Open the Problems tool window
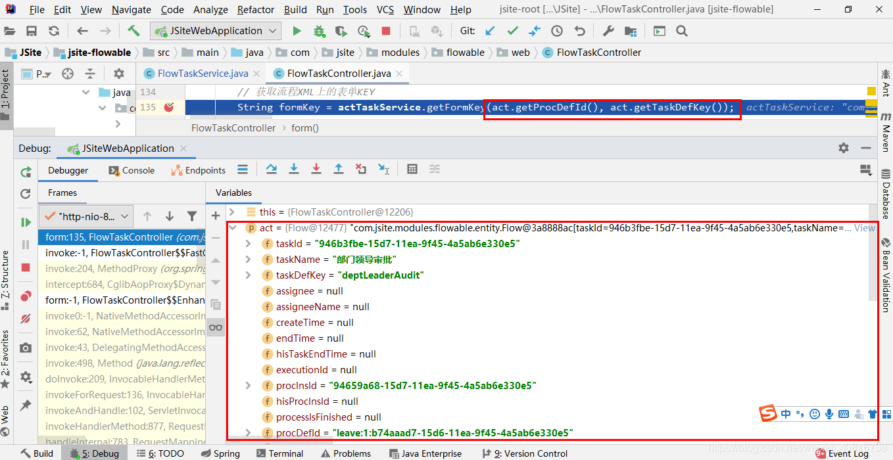 coord(345,453)
